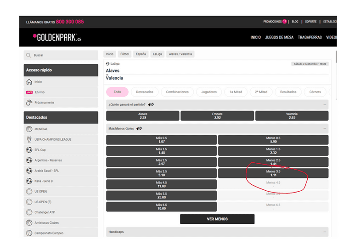Viewport: 349px width, 243px height.
Task: Click the Amistosos Clubes basketball icon
Action: coord(29,222)
